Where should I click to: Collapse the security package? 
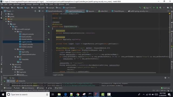pyautogui.click(x=15, y=49)
